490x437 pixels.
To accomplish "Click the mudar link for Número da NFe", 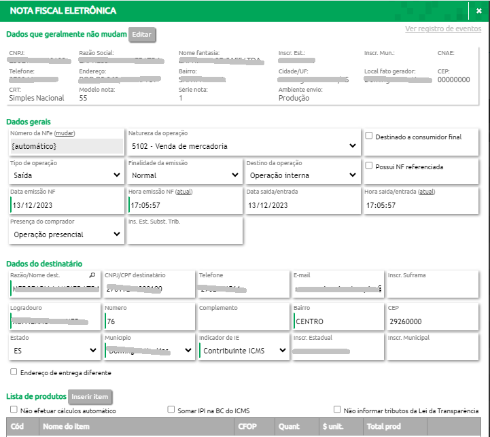I will click(65, 133).
